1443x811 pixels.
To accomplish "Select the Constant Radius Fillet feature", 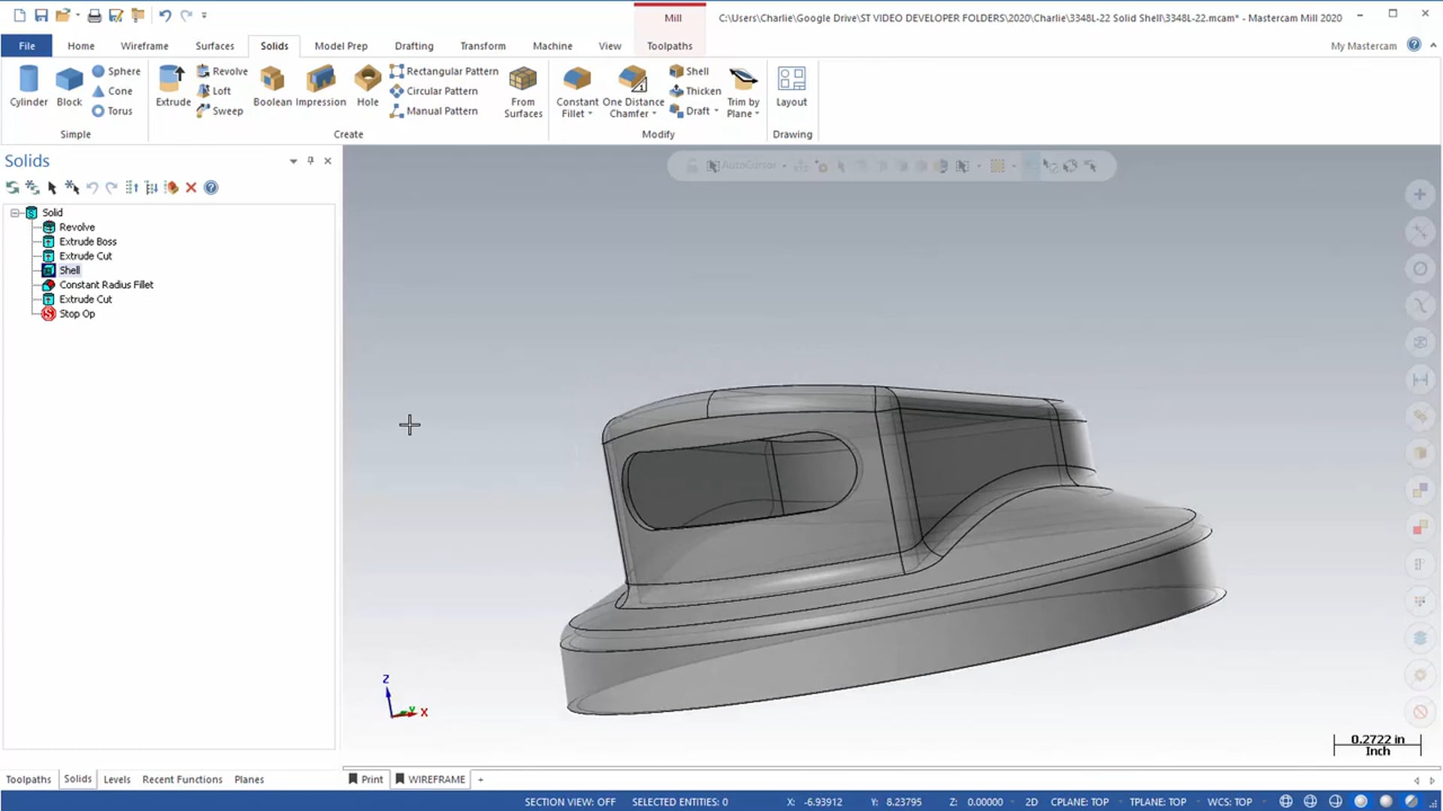I will 106,284.
